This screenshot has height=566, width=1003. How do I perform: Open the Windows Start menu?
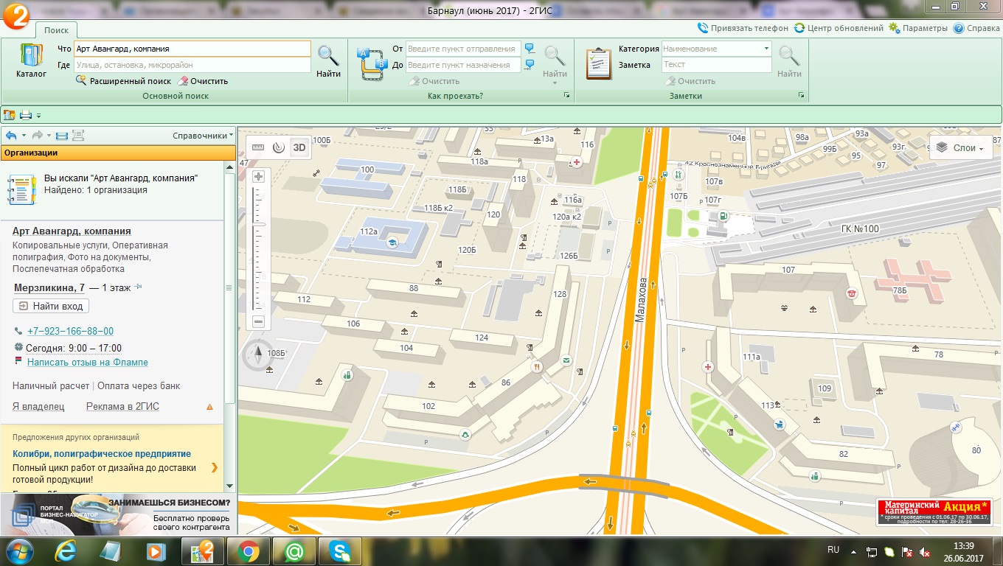coord(19,551)
